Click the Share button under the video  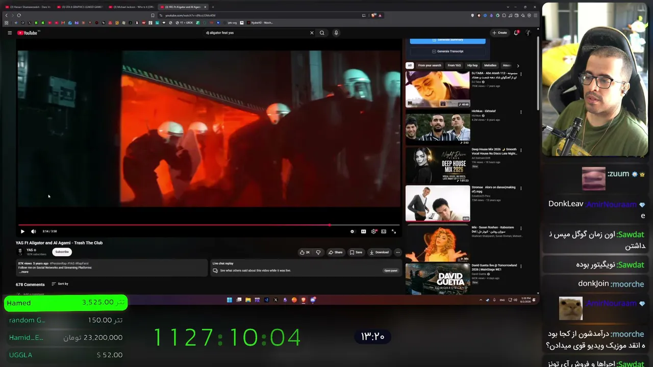(x=335, y=252)
